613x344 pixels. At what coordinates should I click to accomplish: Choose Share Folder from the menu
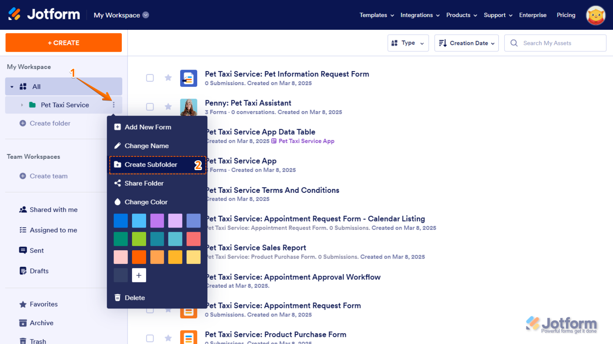click(x=157, y=183)
